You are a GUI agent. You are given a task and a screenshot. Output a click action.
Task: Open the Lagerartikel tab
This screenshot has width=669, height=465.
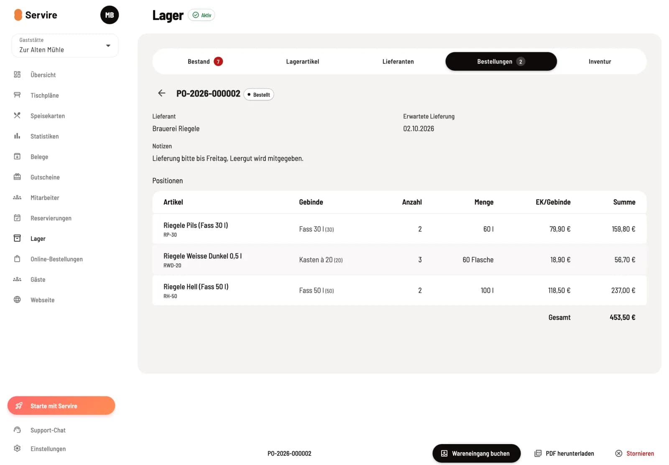pyautogui.click(x=302, y=61)
